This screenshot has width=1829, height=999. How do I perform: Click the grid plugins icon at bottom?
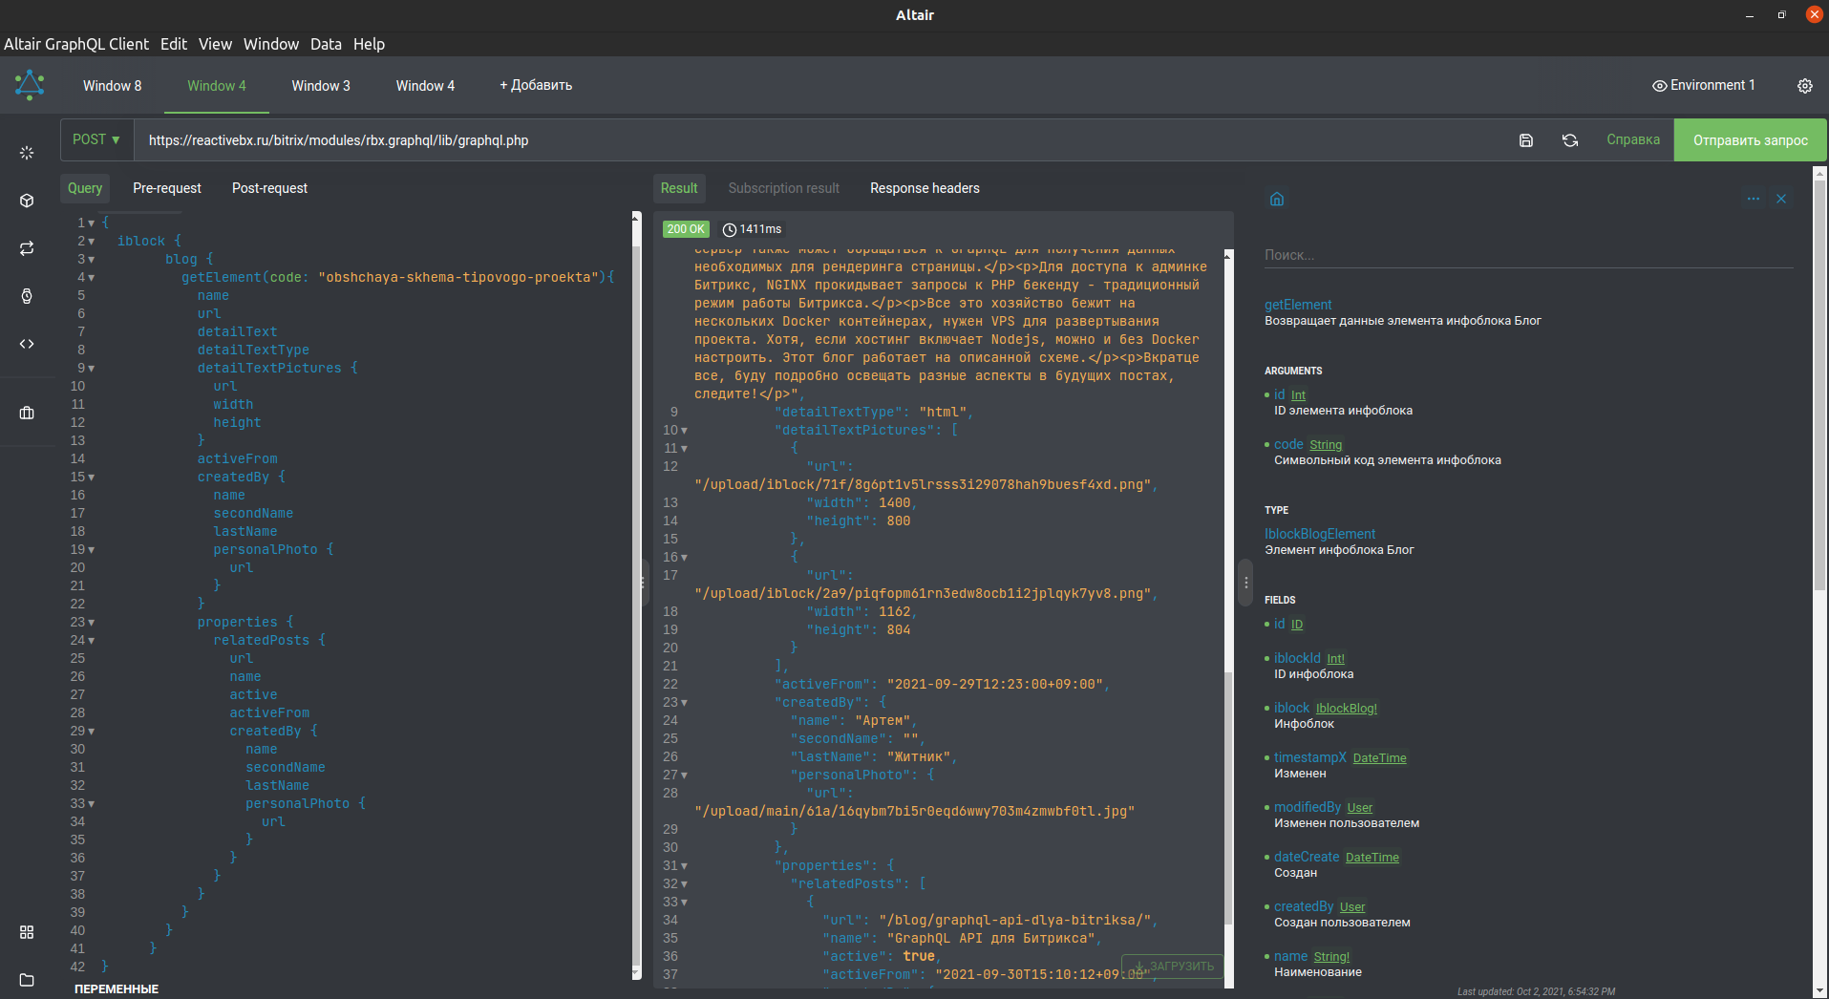tap(27, 932)
